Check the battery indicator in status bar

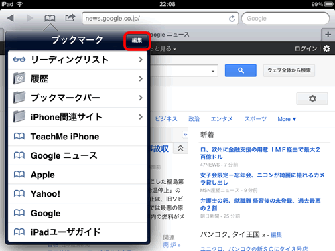pyautogui.click(x=329, y=4)
